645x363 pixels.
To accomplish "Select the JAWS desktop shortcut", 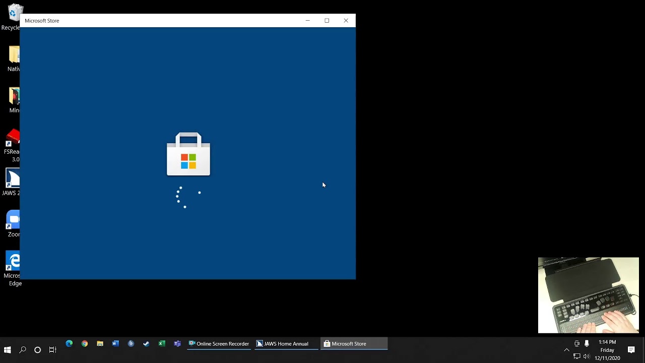I will click(11, 182).
